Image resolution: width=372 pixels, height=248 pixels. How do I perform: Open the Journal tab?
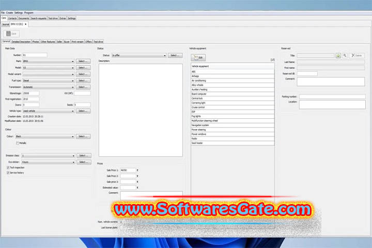[x=5, y=24]
